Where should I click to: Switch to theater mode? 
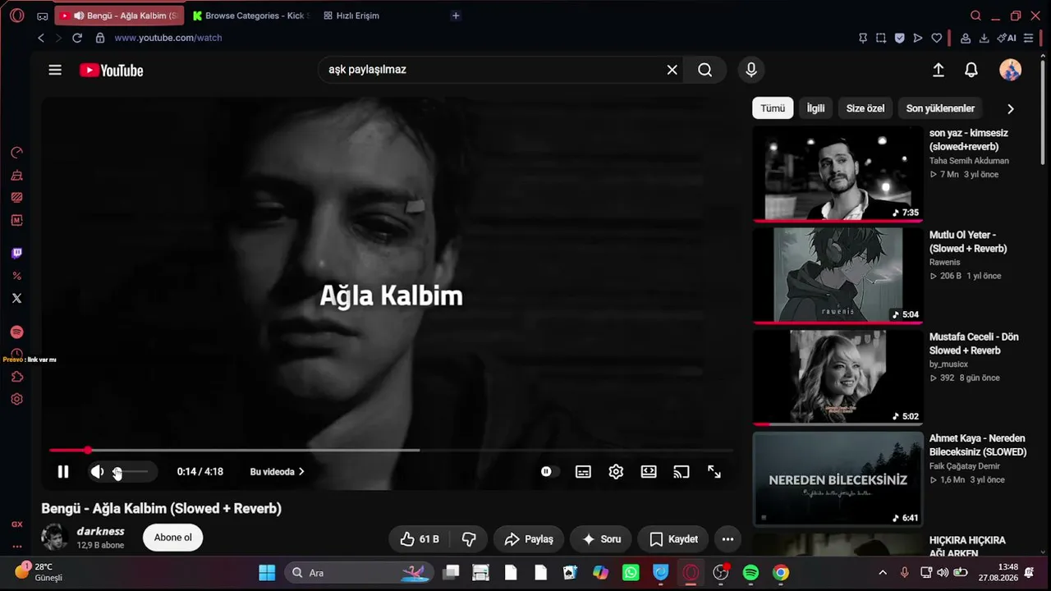(649, 472)
